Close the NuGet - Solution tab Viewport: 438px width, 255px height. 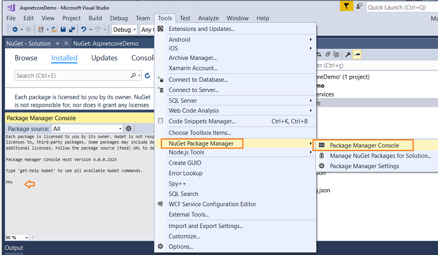pyautogui.click(x=66, y=43)
